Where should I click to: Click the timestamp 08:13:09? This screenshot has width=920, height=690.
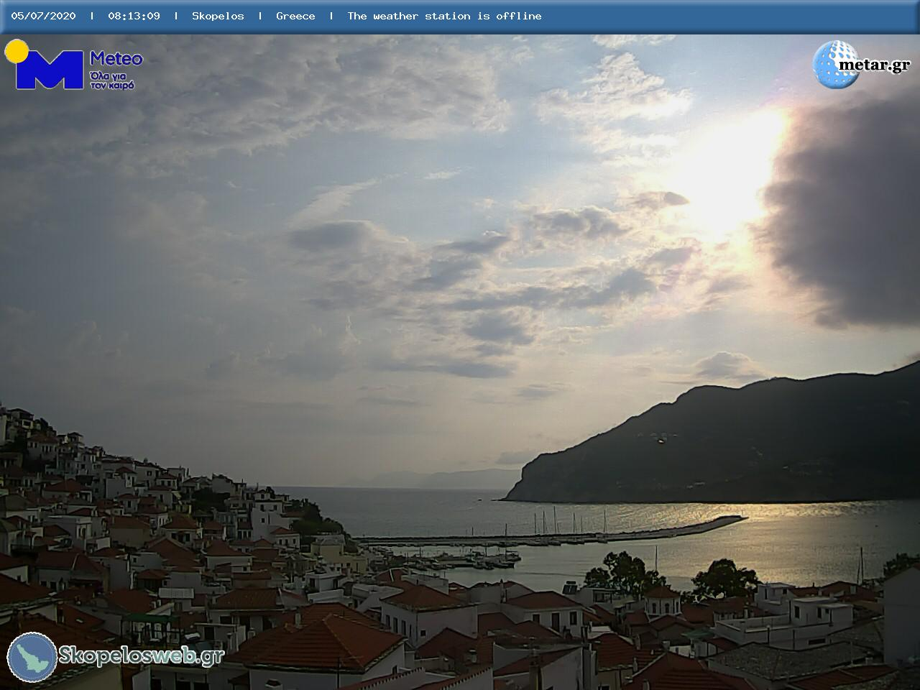click(x=134, y=16)
